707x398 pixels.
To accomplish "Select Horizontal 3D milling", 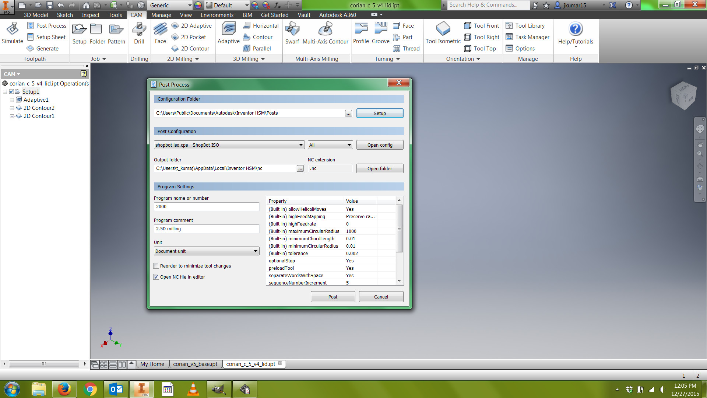I will point(261,26).
